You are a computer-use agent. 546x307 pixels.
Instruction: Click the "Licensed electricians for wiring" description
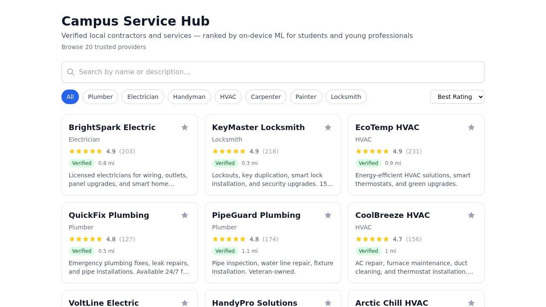tap(128, 180)
